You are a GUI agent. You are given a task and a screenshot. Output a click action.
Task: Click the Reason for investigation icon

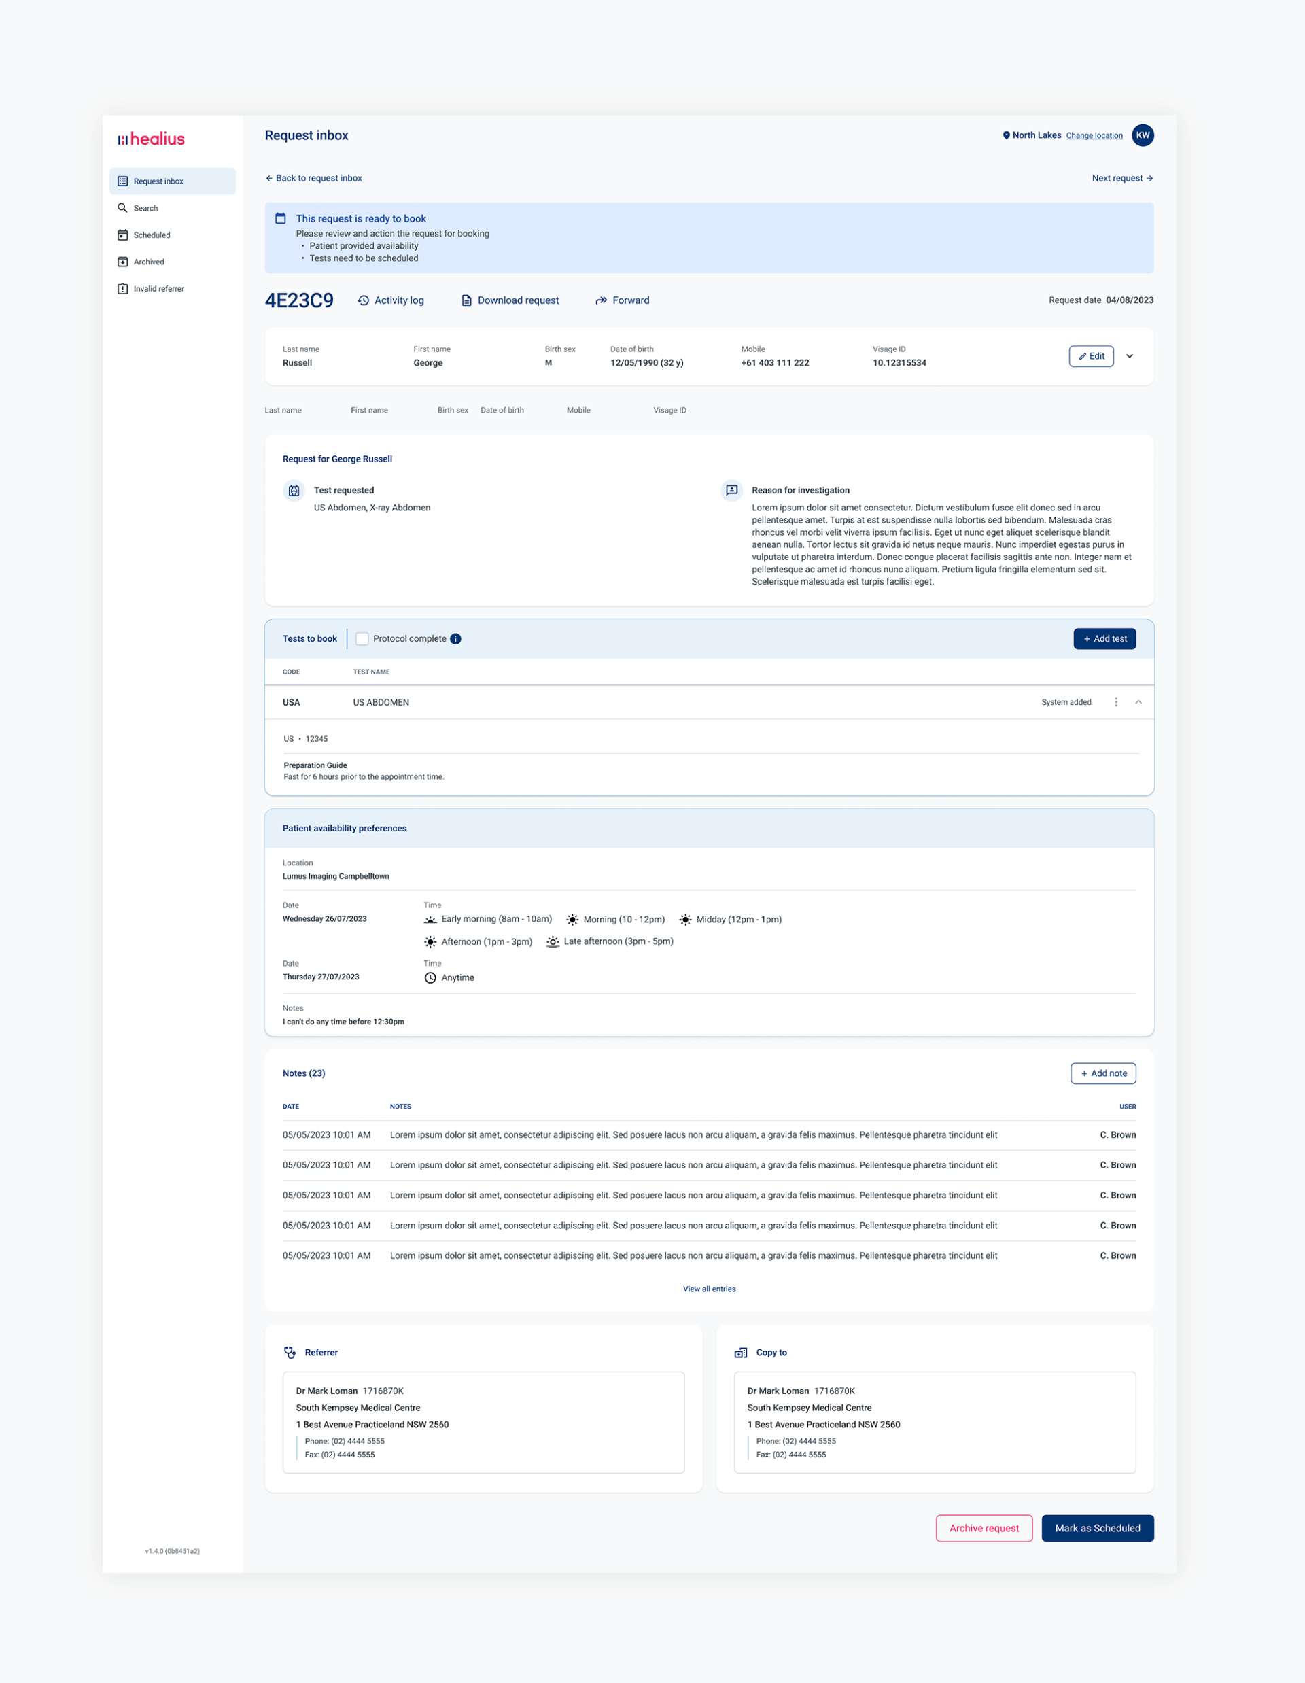732,490
